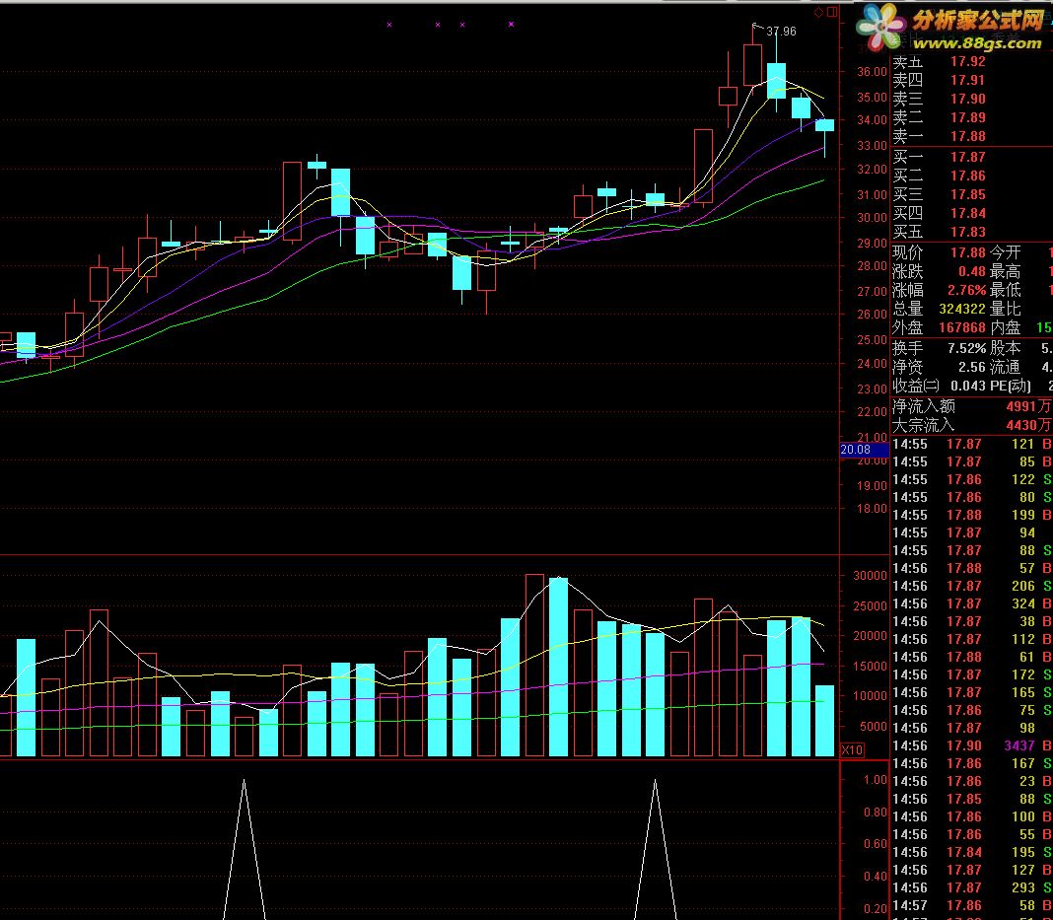1053x920 pixels.
Task: Click the 净流入额 4991万 row
Action: [971, 407]
